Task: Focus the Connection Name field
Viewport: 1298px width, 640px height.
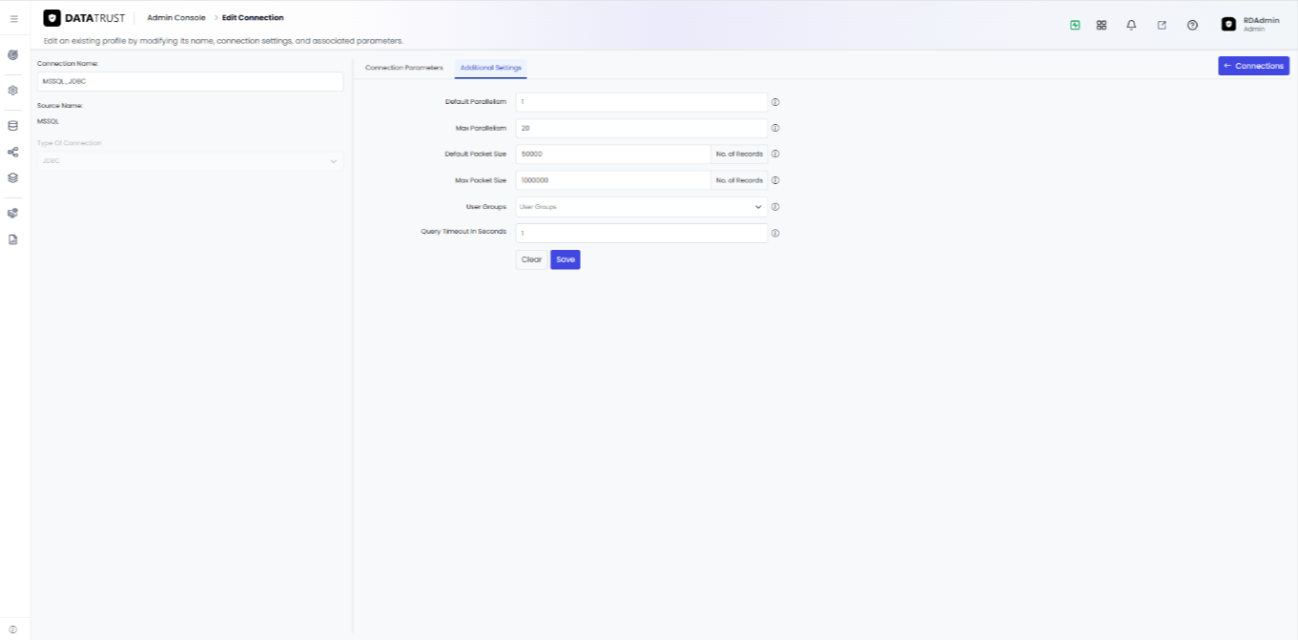Action: [x=190, y=81]
